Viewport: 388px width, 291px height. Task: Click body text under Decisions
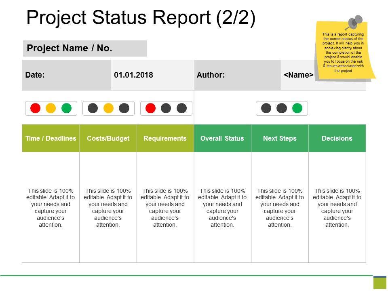(x=337, y=208)
